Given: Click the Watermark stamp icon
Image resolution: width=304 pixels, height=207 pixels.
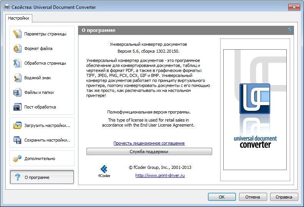Looking at the screenshot, I should [17, 78].
